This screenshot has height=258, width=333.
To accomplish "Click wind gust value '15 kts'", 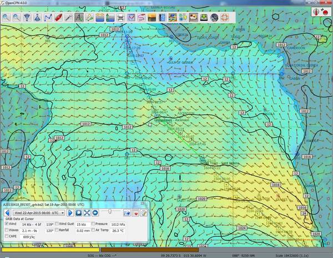I will tap(82, 224).
